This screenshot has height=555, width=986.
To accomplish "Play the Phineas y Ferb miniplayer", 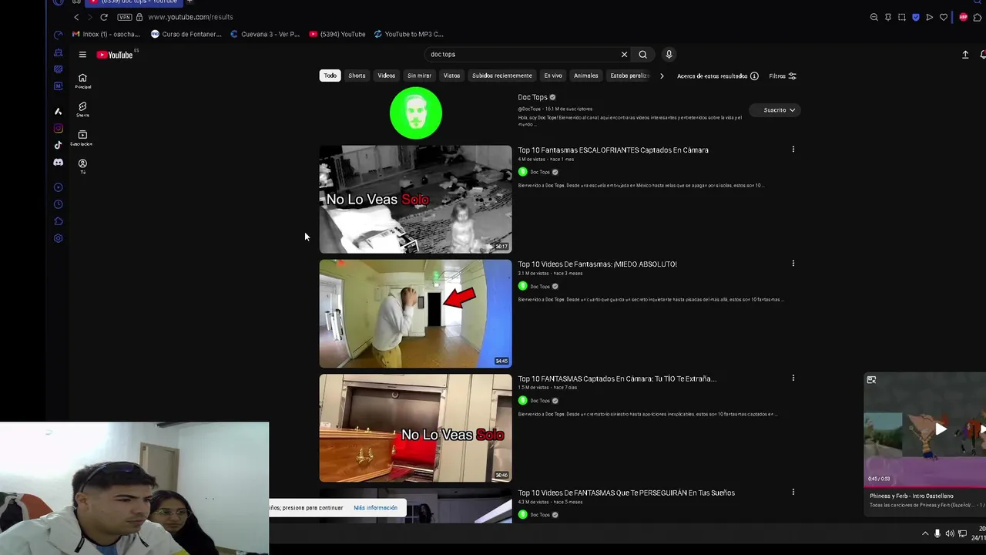I will 941,429.
